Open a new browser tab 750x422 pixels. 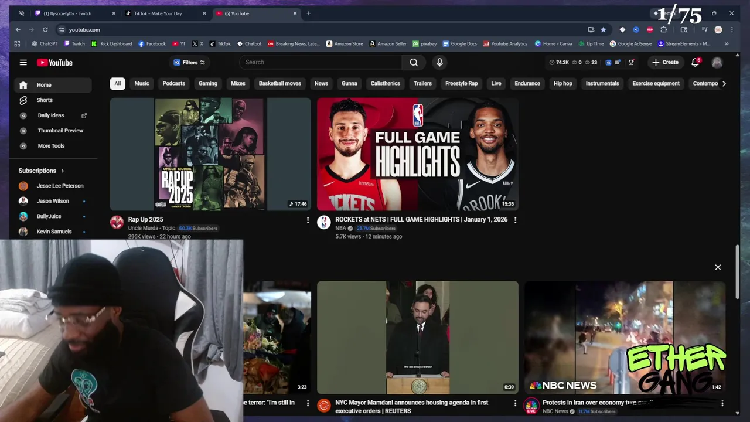[309, 13]
